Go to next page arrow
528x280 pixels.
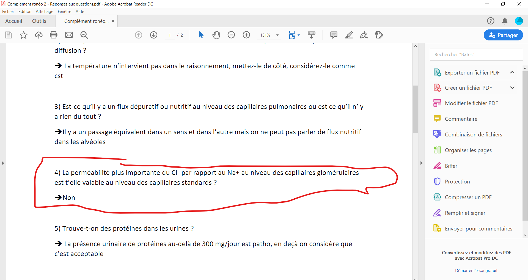point(154,35)
